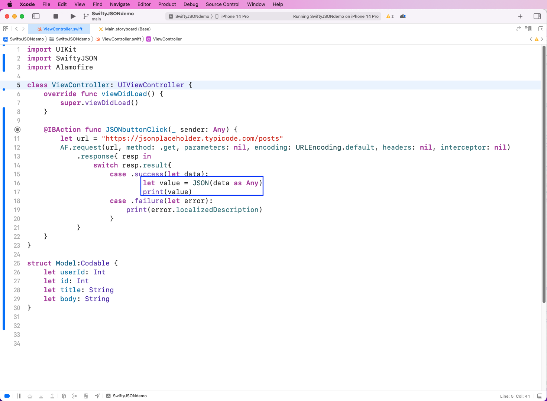Open the 2 warnings indicator
Viewport: 547px width, 401px height.
(x=390, y=16)
